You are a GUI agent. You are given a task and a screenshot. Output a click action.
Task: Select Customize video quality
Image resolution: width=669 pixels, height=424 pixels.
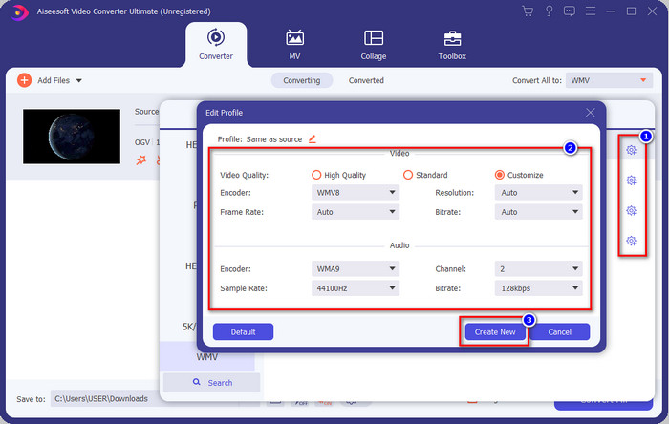coord(499,175)
